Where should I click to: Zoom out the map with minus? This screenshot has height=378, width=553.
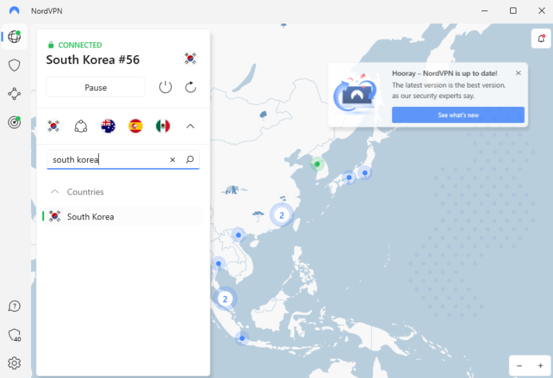(x=520, y=366)
